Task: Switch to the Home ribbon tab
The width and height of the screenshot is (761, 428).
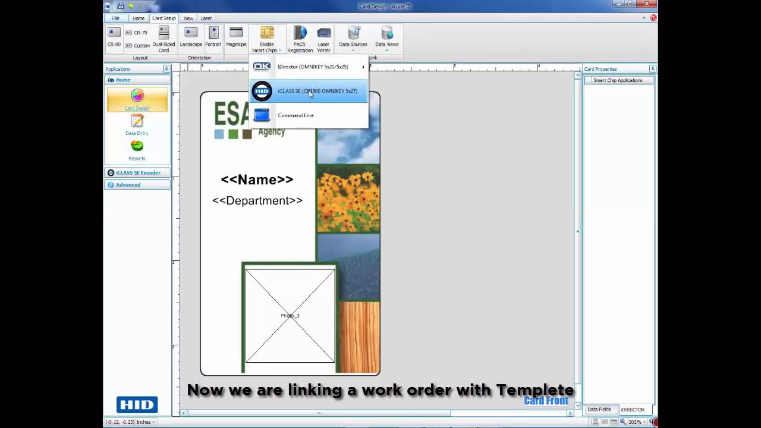Action: 139,18
